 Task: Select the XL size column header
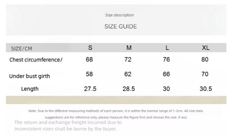(x=206, y=48)
